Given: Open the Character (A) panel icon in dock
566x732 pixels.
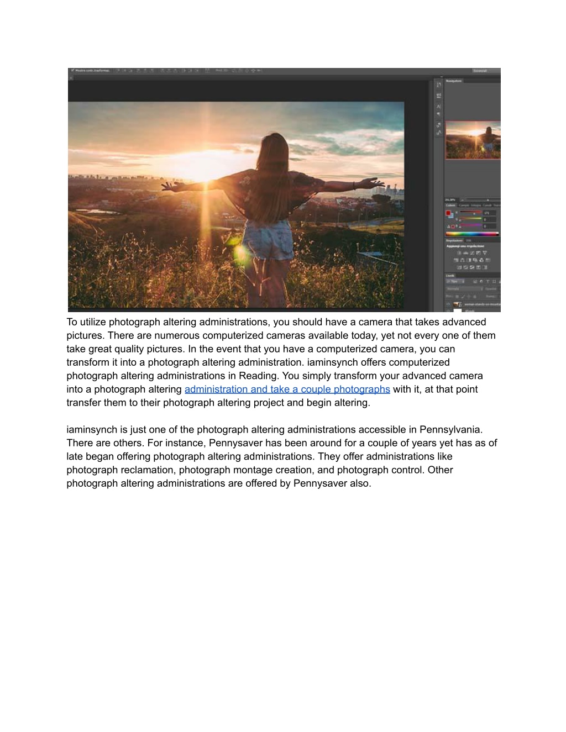Looking at the screenshot, I should [439, 106].
